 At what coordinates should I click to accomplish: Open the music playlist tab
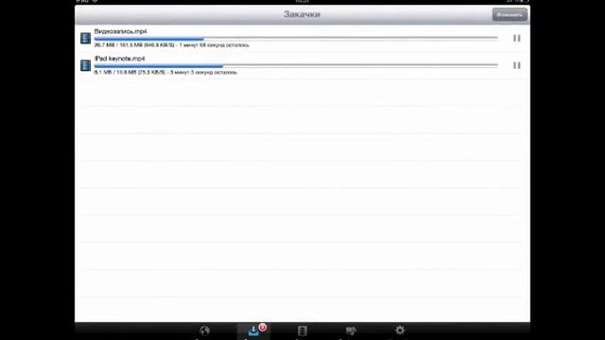(351, 331)
